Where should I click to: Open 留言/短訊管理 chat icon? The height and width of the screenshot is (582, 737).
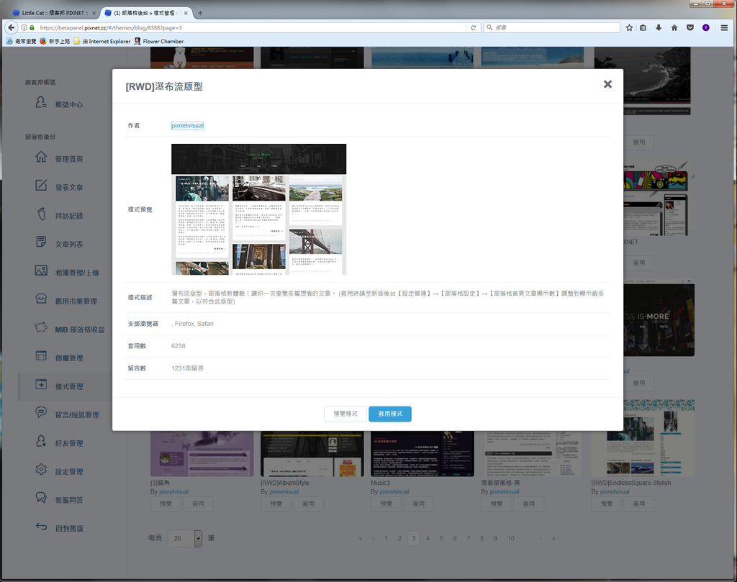(x=41, y=413)
